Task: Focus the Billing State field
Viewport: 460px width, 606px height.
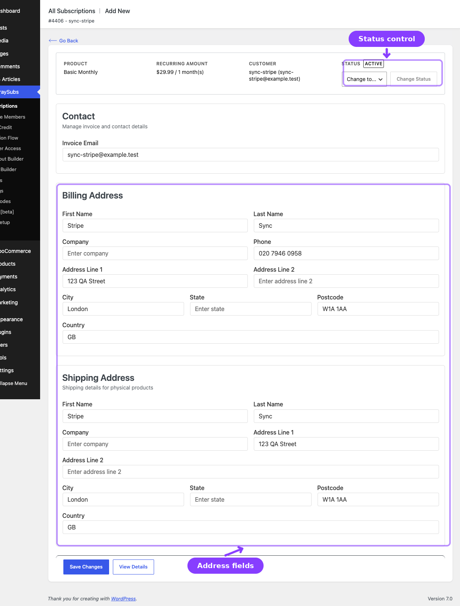Action: pyautogui.click(x=250, y=309)
